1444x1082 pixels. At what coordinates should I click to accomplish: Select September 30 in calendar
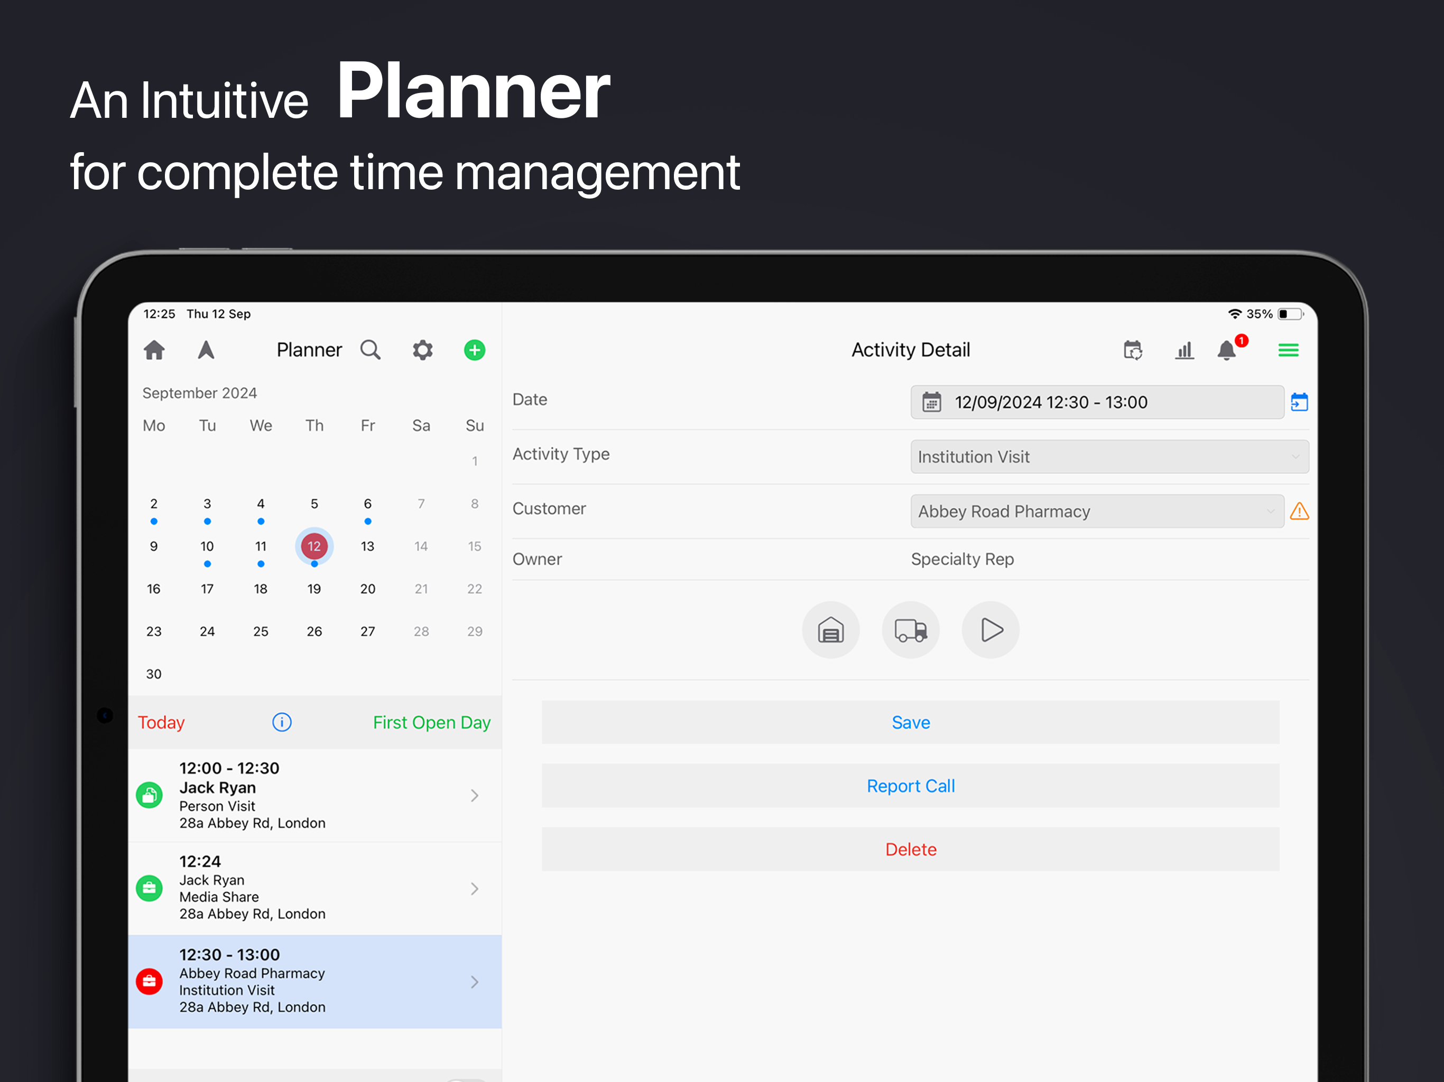pos(154,674)
